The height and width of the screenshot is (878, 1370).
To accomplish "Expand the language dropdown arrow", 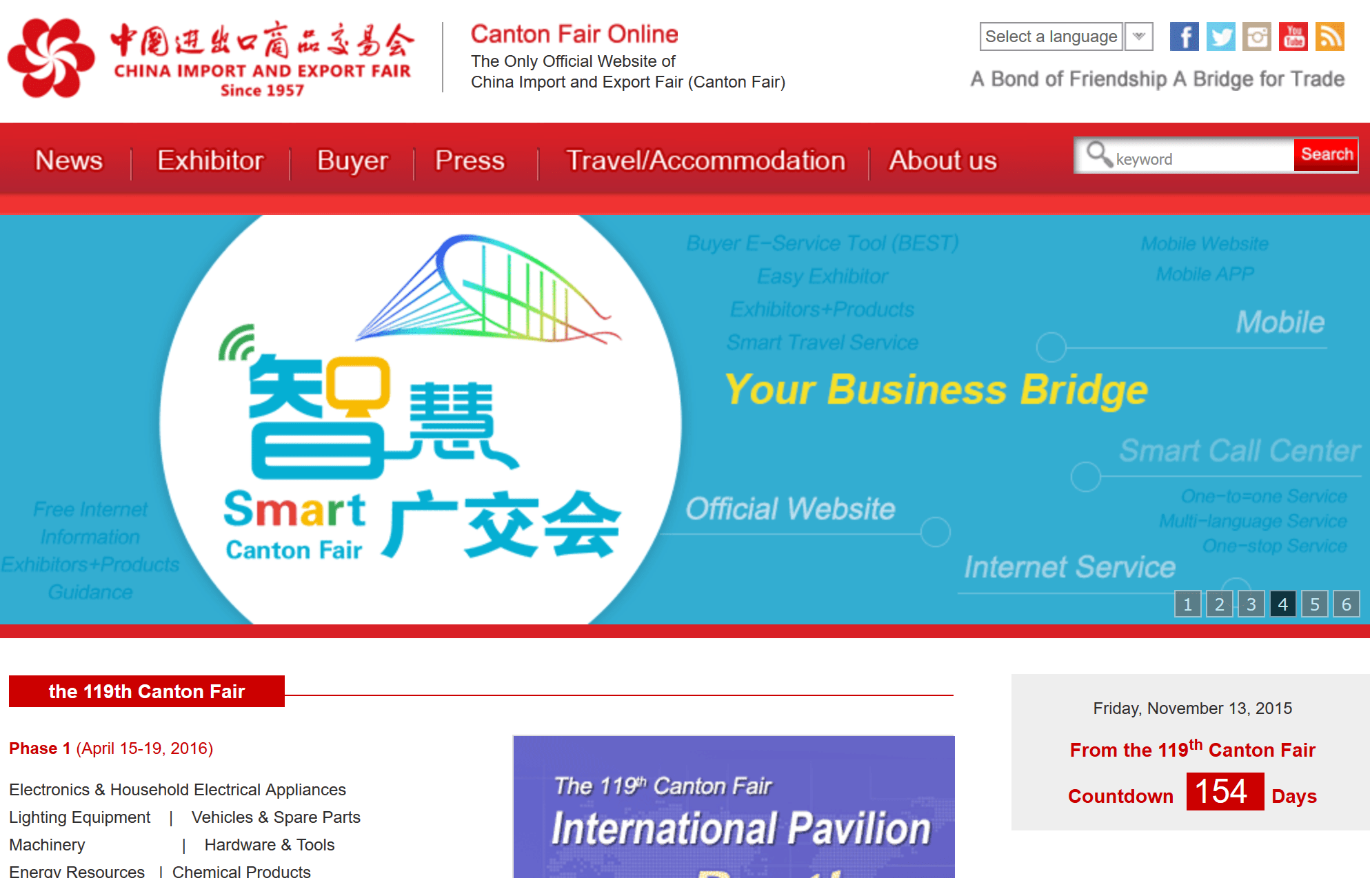I will pyautogui.click(x=1139, y=37).
